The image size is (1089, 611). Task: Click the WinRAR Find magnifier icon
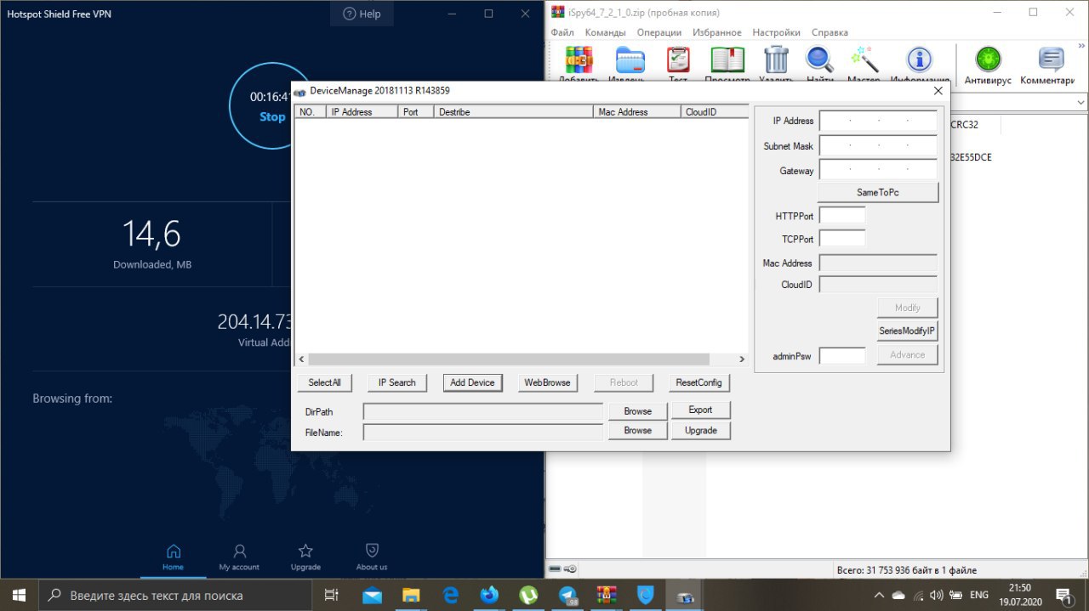click(x=820, y=60)
